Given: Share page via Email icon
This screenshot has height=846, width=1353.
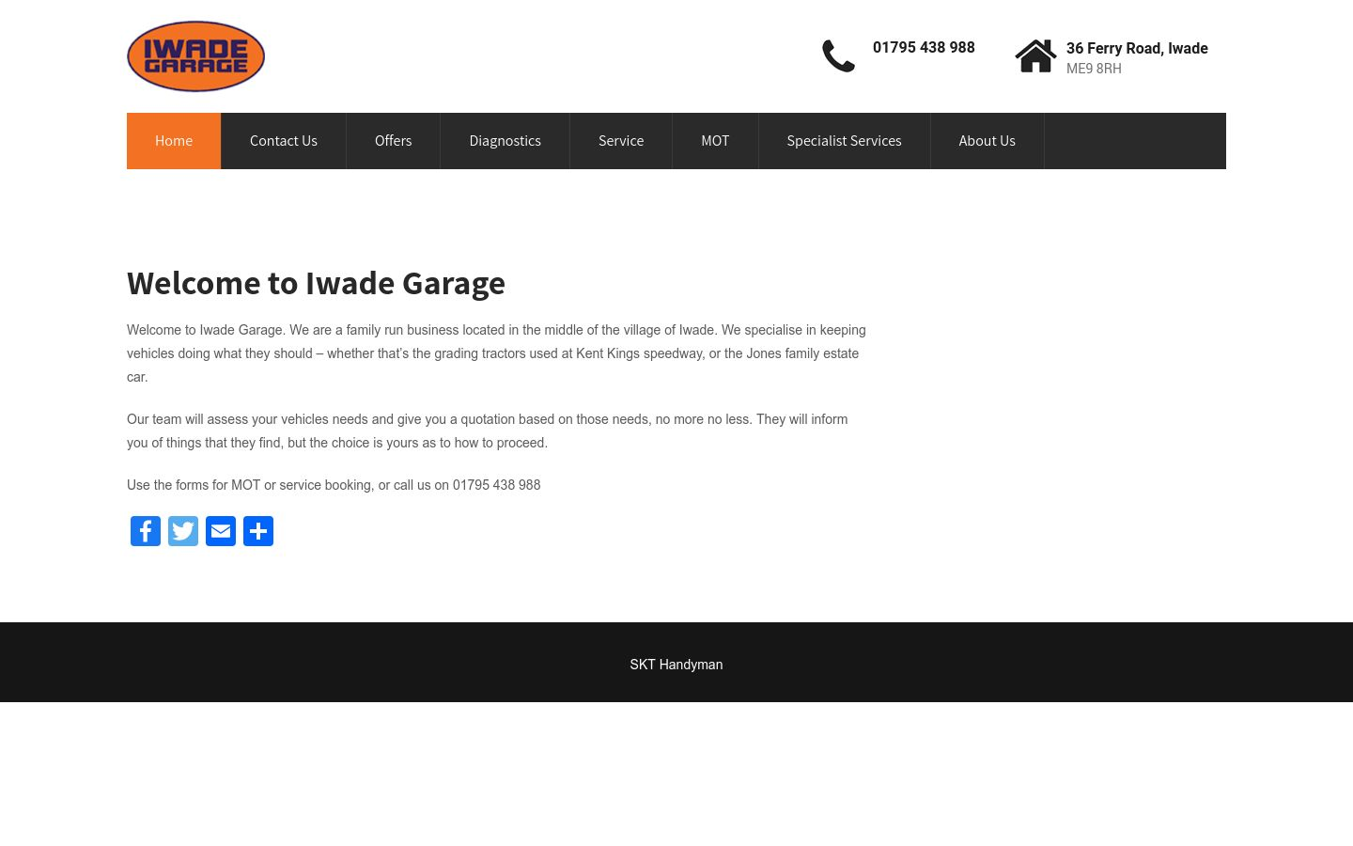Looking at the screenshot, I should [221, 531].
